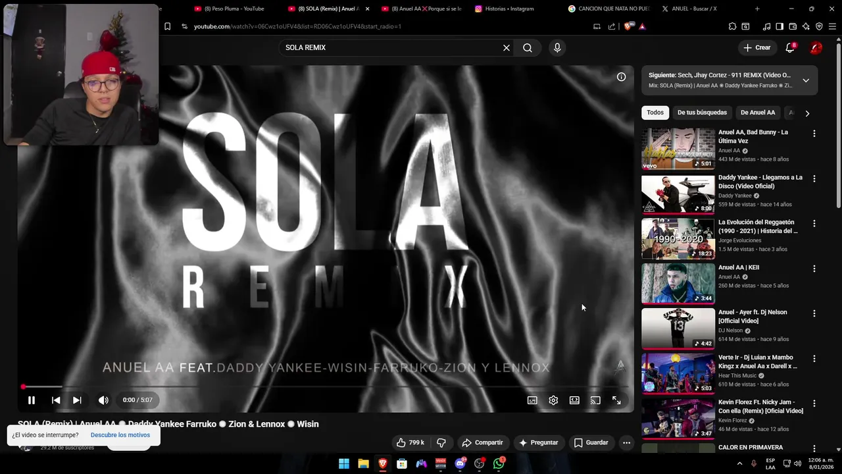Open the music note playlist icon
Image resolution: width=842 pixels, height=474 pixels.
766,26
